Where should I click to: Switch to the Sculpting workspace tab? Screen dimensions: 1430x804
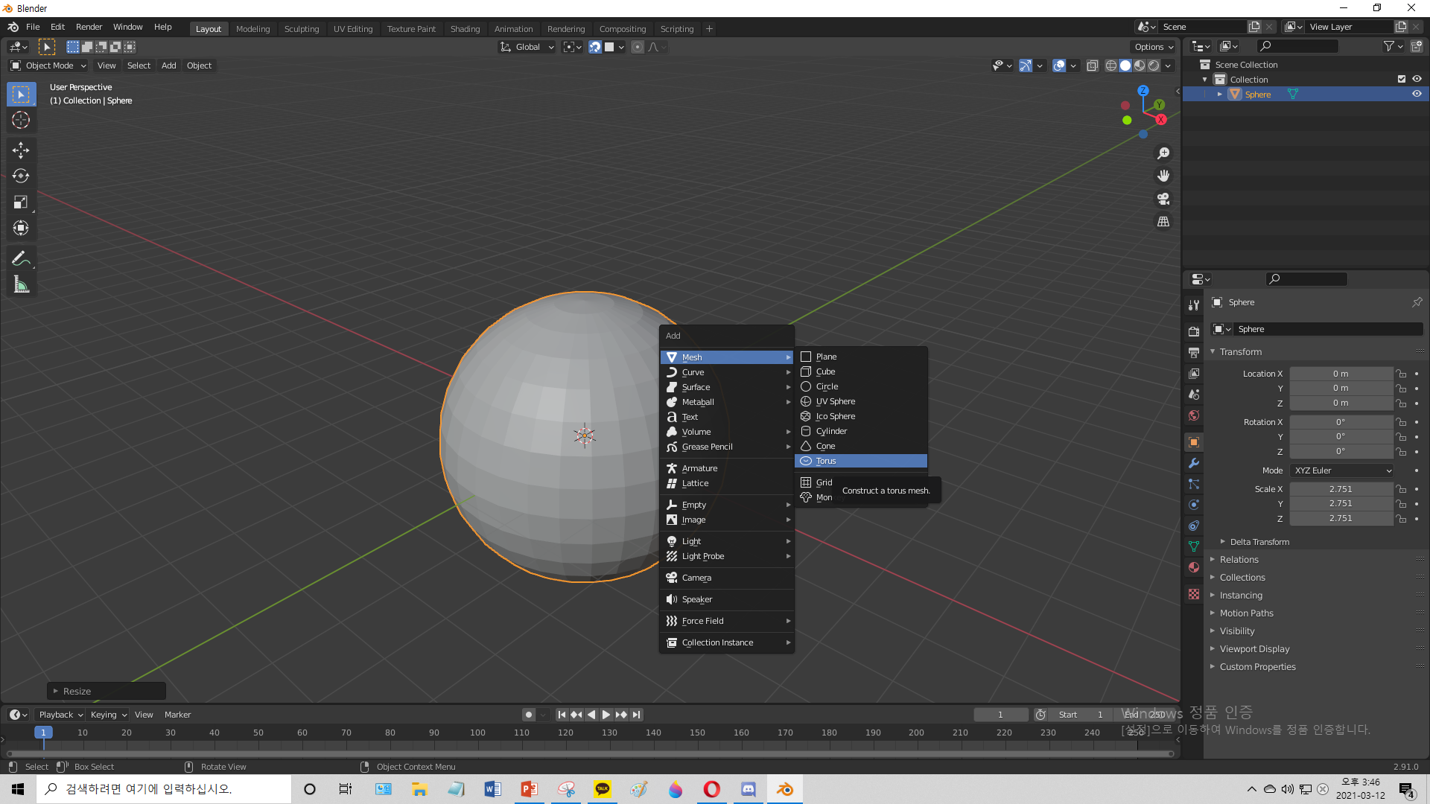301,29
